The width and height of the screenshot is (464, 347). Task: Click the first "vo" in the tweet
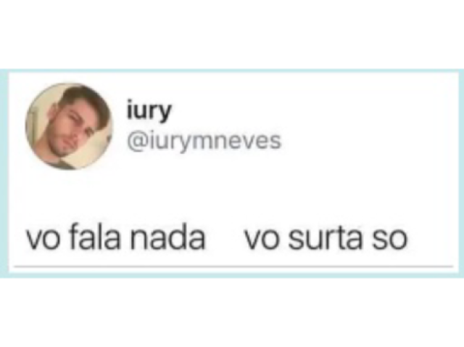click(x=44, y=240)
